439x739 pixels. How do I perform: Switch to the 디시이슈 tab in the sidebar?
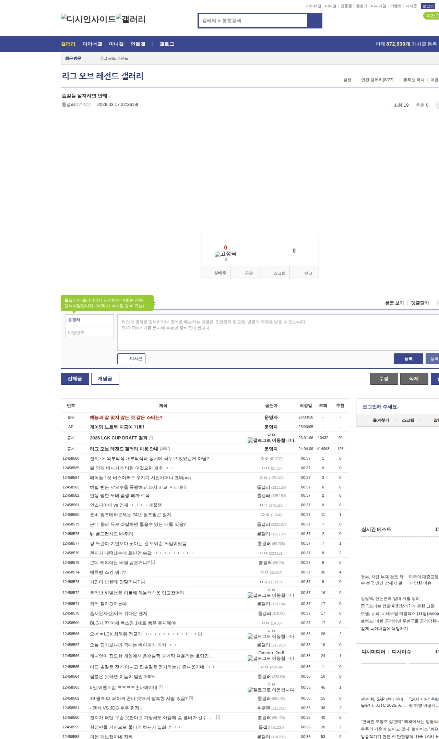(x=401, y=652)
